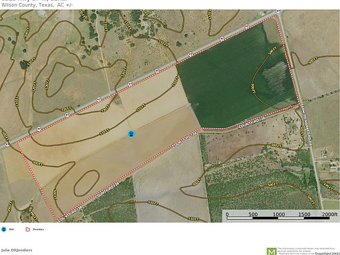Click the '2000ft' mark on the scale bar
This screenshot has width=340, height=255.
(x=329, y=214)
